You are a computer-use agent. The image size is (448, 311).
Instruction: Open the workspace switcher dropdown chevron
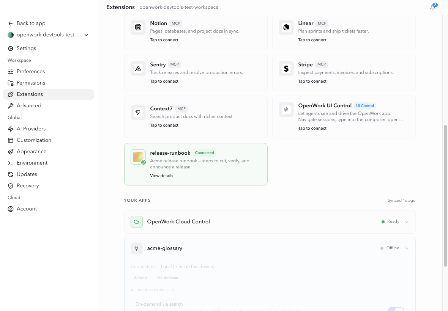pos(86,35)
